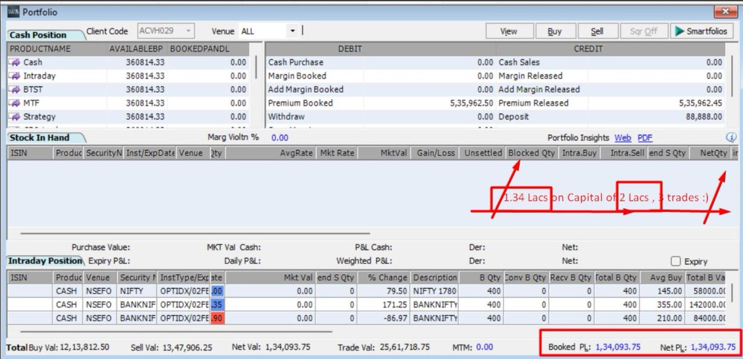Open the Portfolio Insights PDF link
The height and width of the screenshot is (359, 743).
point(644,137)
